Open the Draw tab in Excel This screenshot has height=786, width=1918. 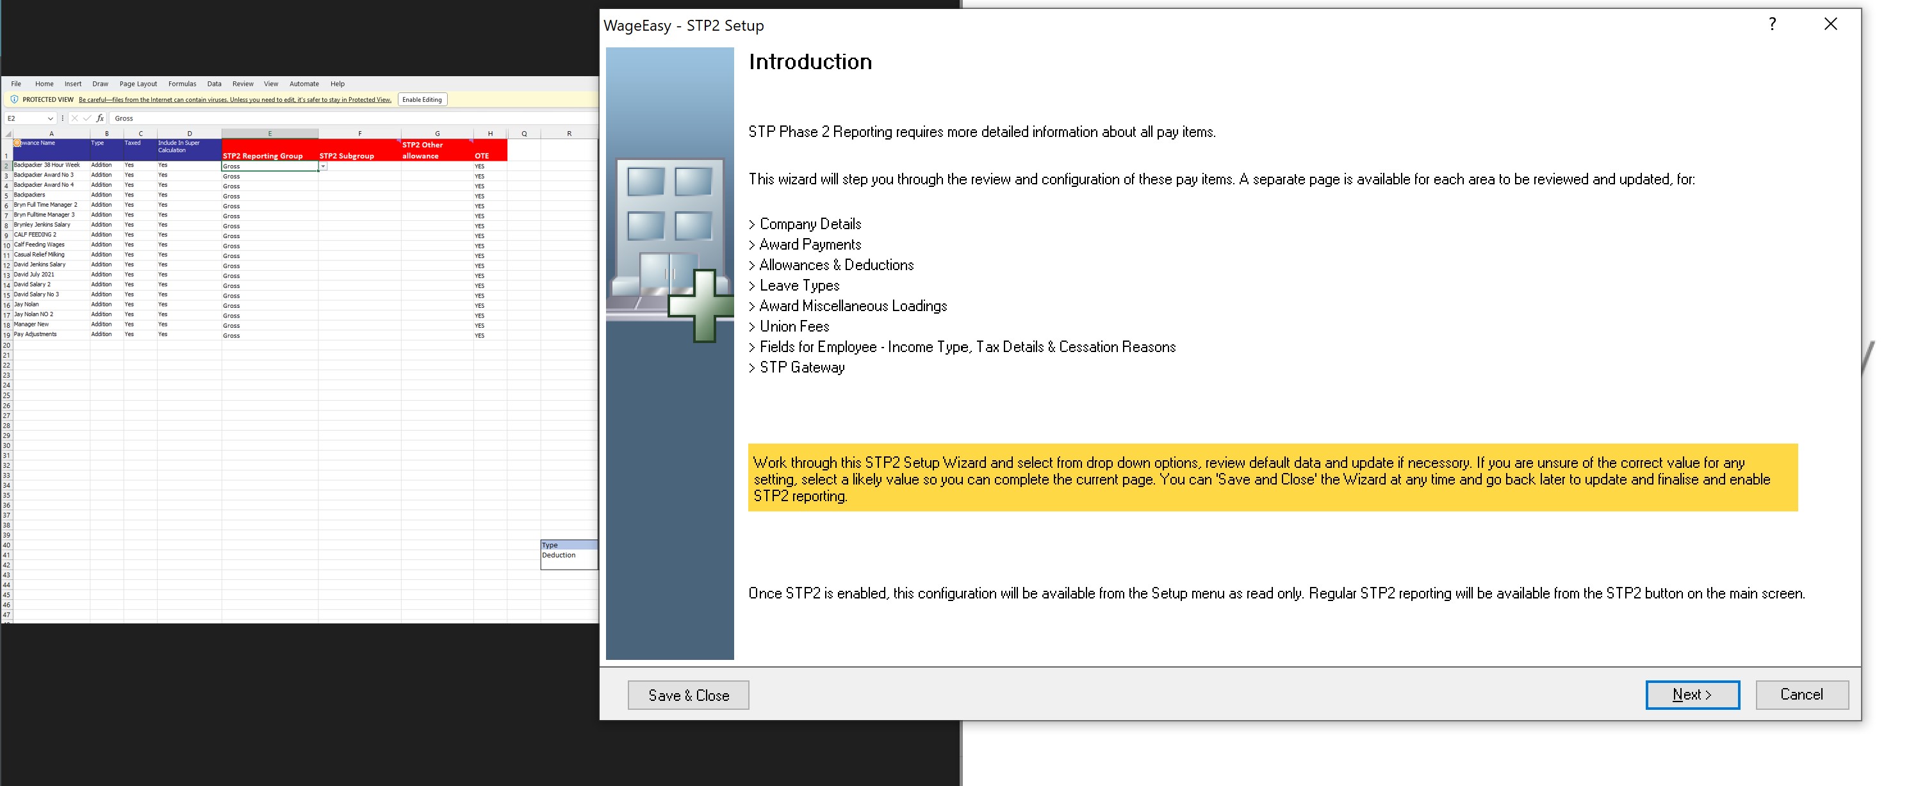tap(101, 84)
